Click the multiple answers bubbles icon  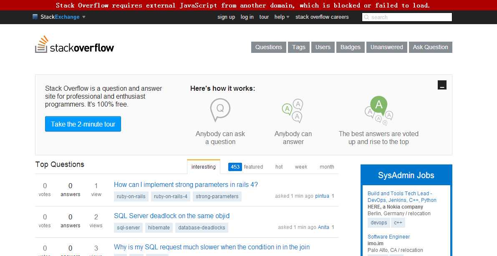pyautogui.click(x=293, y=111)
